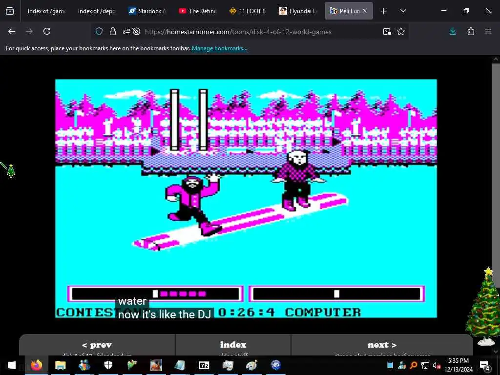Open the notification center with 4 alerts
This screenshot has height=375, width=500.
point(484,365)
